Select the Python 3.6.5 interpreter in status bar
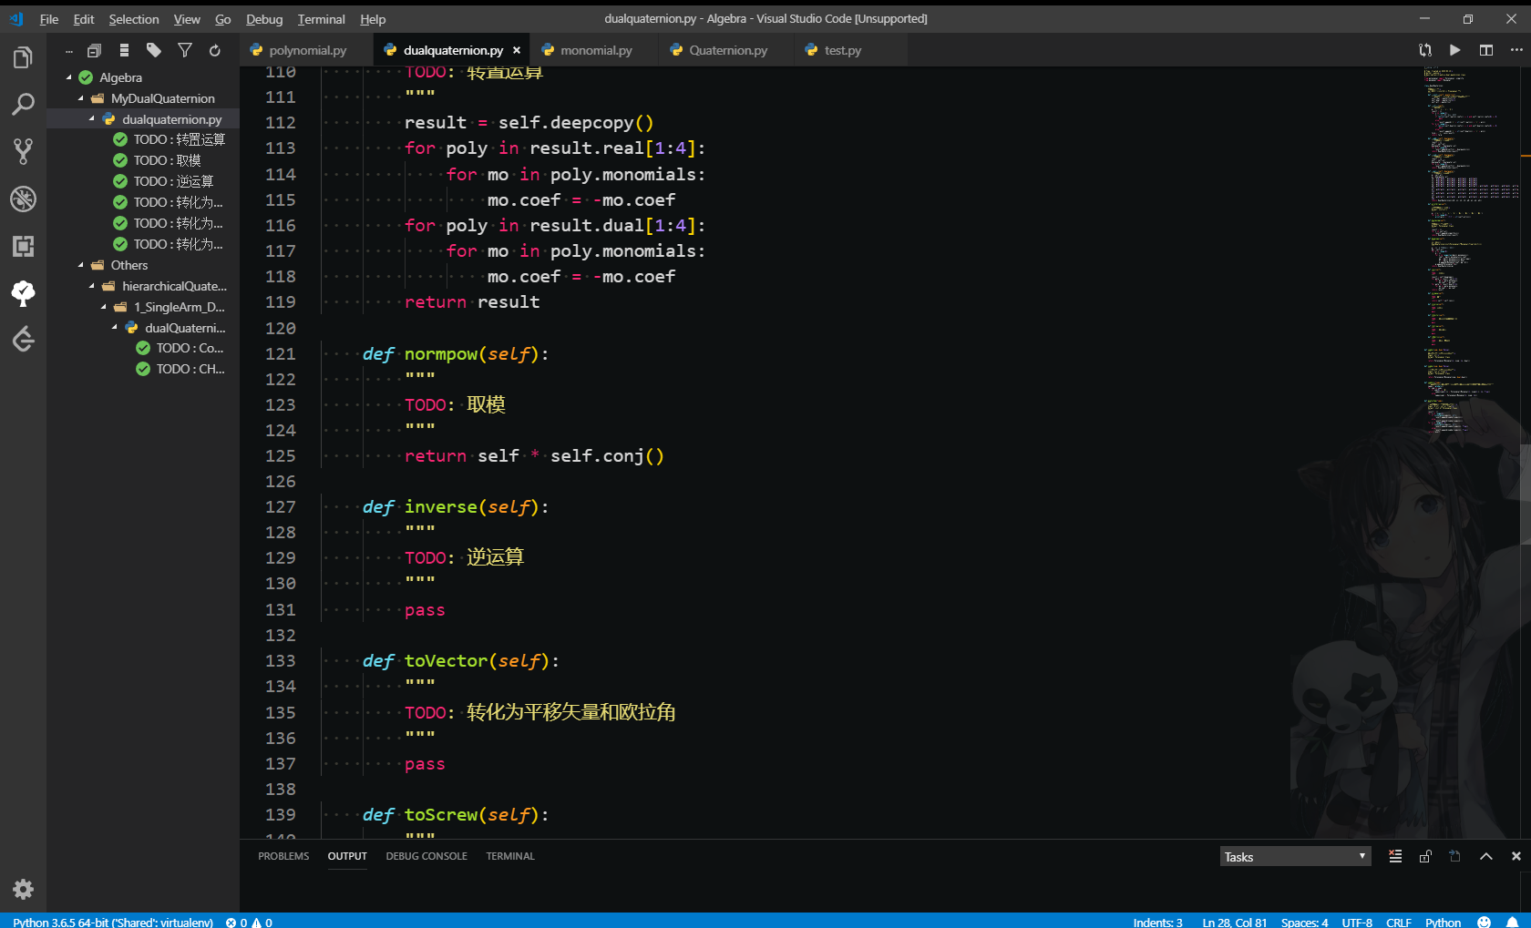The image size is (1531, 928). pyautogui.click(x=111, y=922)
